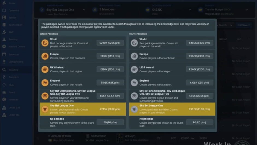
Task: Select Senior Europe package price £180K
Action: [110, 56]
